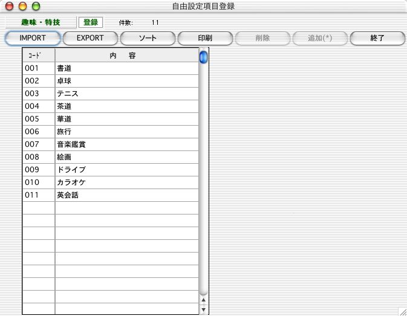This screenshot has width=407, height=316.
Task: Click the scroll down arrow of list
Action: (x=203, y=309)
